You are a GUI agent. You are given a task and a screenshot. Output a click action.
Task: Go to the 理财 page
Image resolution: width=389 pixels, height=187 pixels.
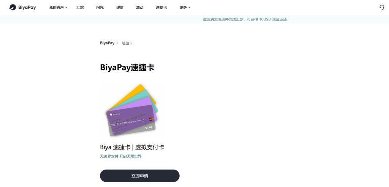click(120, 8)
